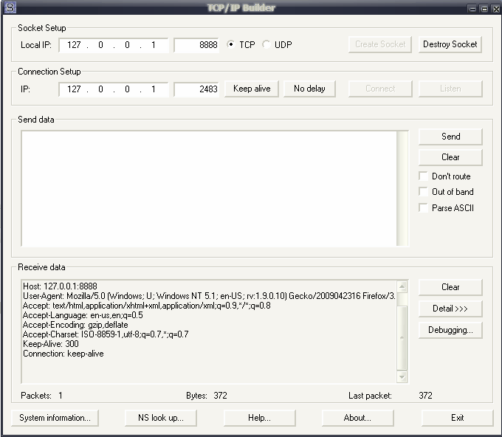
Task: Click the 'Accept-Encoding: gzip,deflate' line
Action: [x=75, y=325]
